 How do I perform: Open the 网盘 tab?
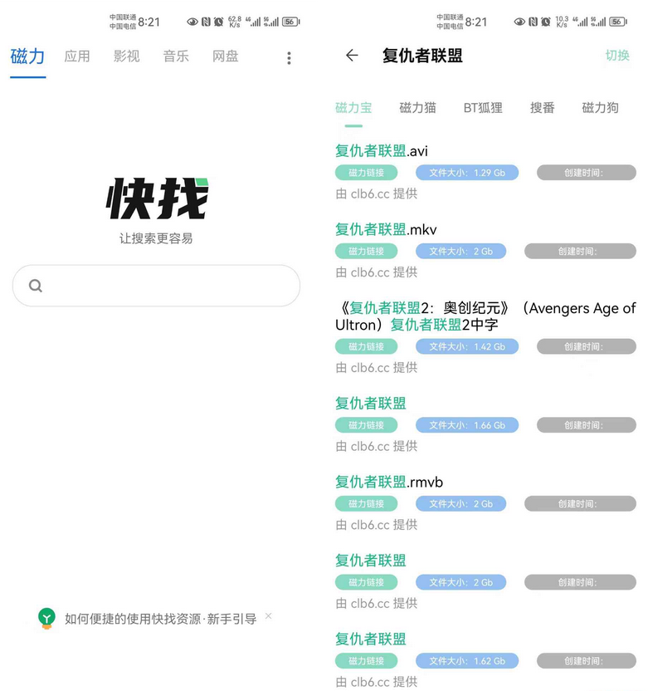[x=225, y=56]
